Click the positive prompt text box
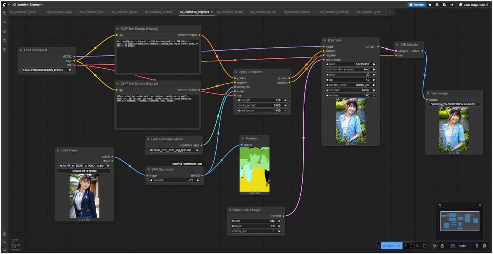 click(x=158, y=56)
